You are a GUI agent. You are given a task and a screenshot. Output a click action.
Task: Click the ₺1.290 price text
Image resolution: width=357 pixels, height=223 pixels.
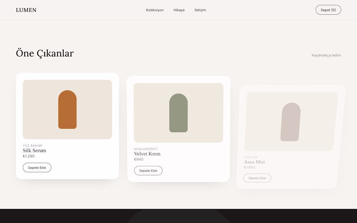[29, 156]
